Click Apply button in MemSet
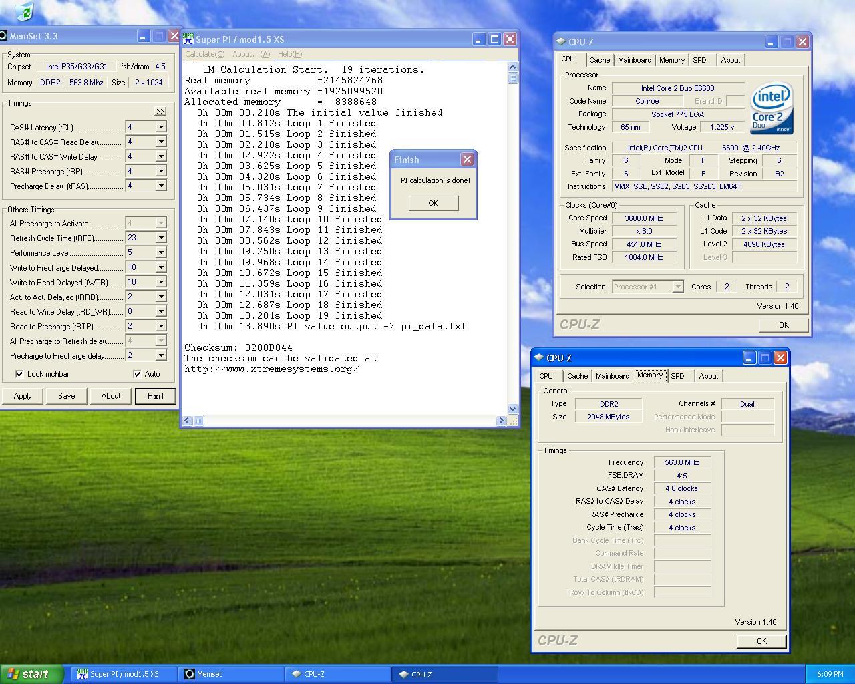This screenshot has width=855, height=684. [23, 396]
